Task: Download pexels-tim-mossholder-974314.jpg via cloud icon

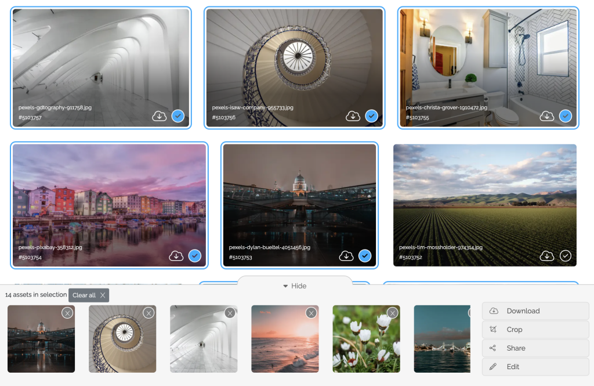Action: pyautogui.click(x=547, y=256)
